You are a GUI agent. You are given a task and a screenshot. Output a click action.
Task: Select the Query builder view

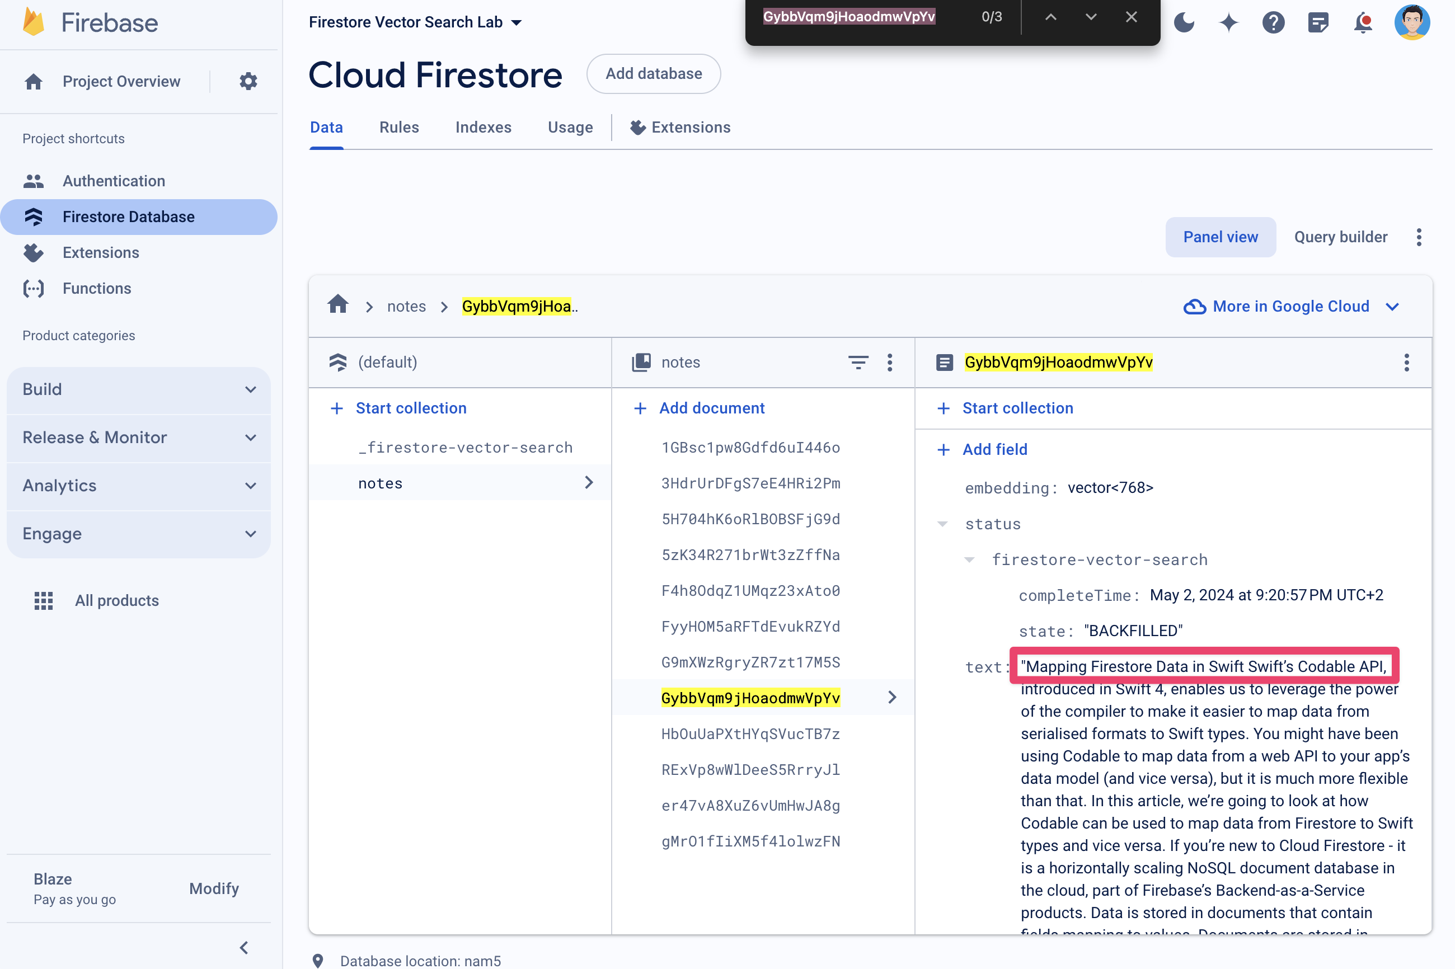tap(1341, 236)
